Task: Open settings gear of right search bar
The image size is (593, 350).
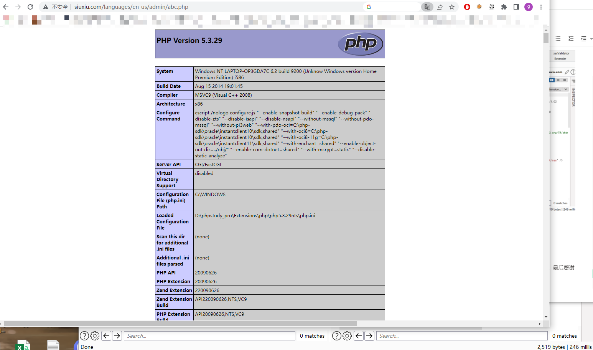Action: 347,336
